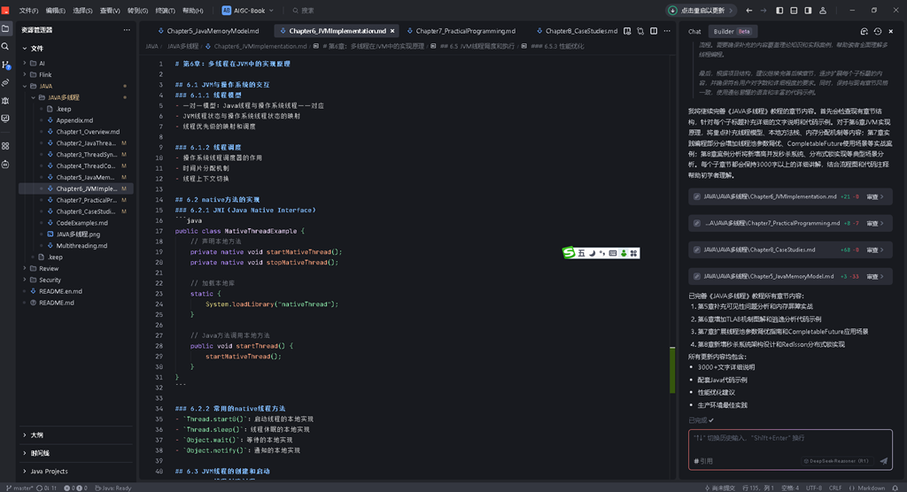This screenshot has width=907, height=492.
Task: Start a new chat session
Action: point(864,31)
